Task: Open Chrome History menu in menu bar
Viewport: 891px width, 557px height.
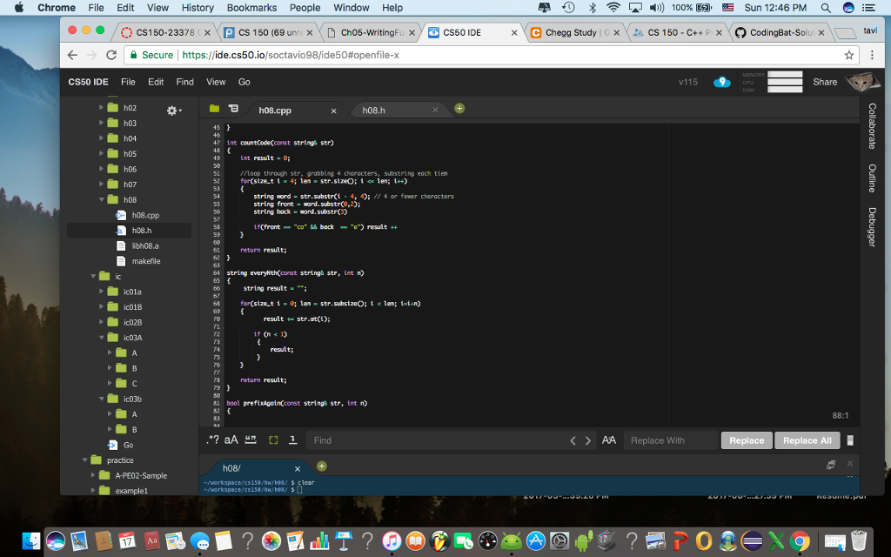Action: (x=198, y=7)
